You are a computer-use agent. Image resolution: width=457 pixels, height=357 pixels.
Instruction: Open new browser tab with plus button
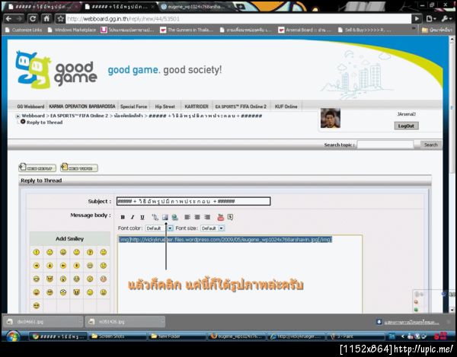click(241, 6)
